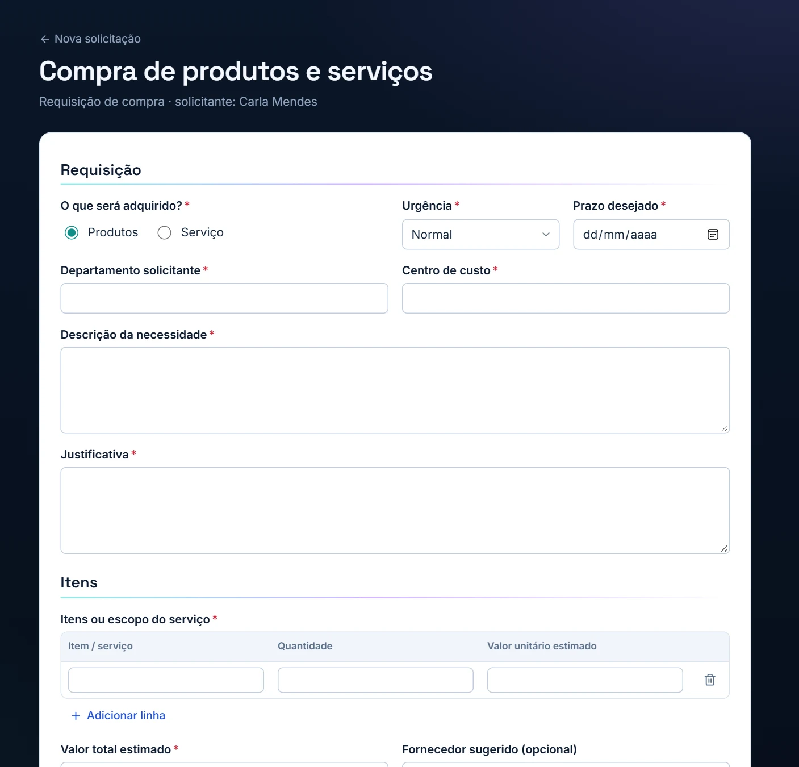
Task: Click the Itens section heading
Action: pos(79,582)
